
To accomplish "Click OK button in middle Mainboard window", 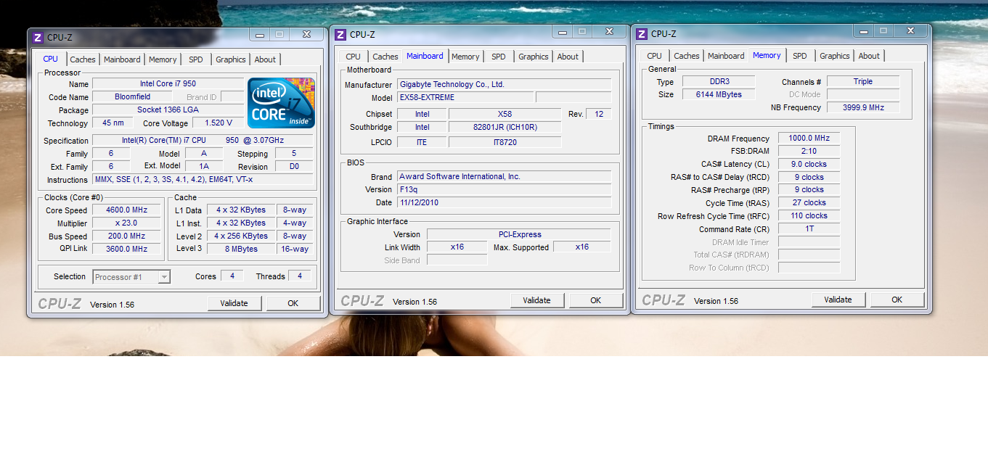I will (x=596, y=300).
